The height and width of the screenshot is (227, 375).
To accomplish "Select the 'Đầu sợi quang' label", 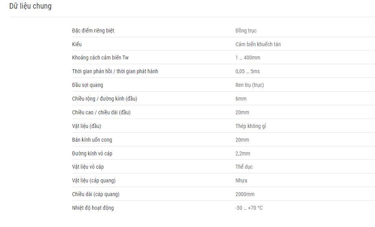I will (88, 85).
